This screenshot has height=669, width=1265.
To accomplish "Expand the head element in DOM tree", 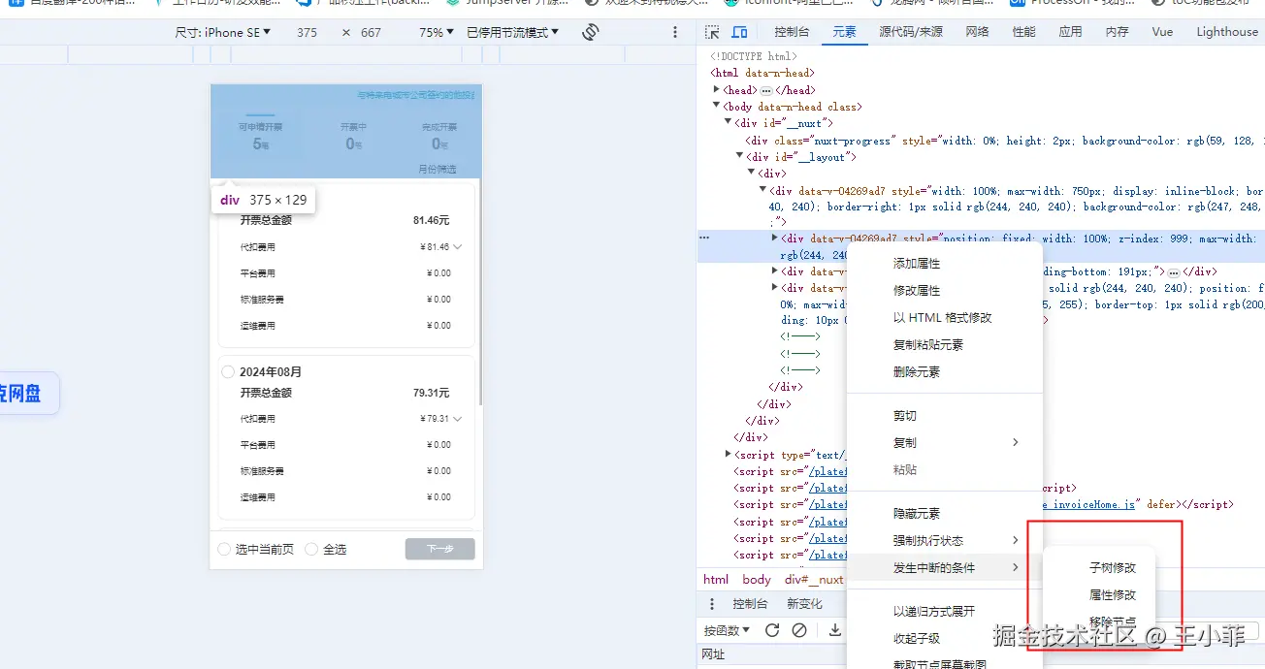I will click(718, 90).
